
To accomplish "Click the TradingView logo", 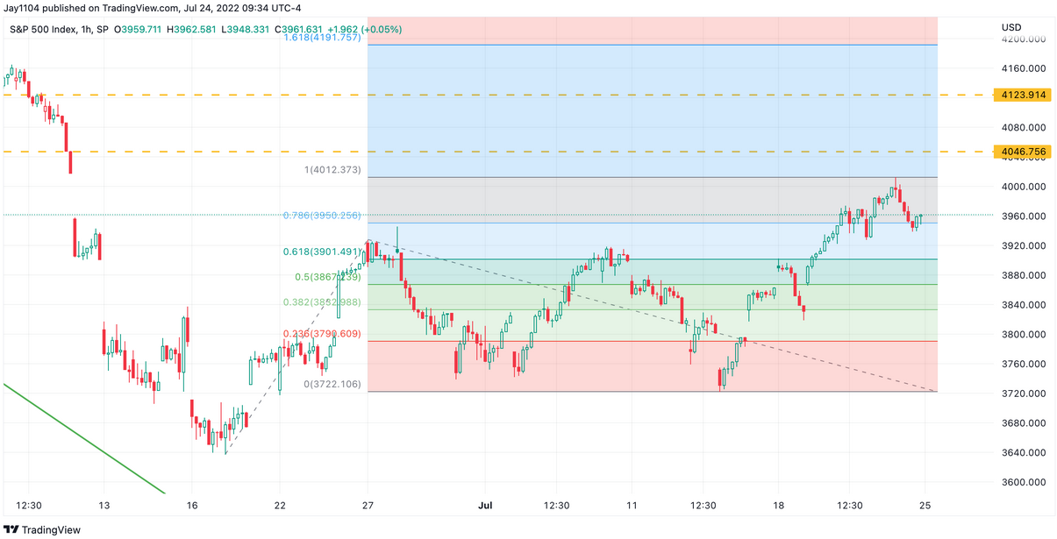I will tap(42, 529).
